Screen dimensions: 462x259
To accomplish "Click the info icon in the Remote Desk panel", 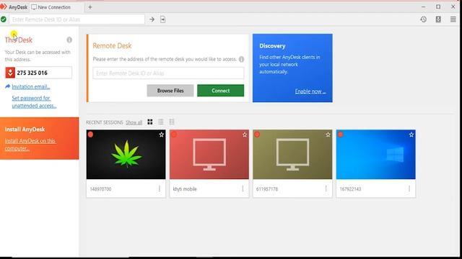I will point(241,59).
